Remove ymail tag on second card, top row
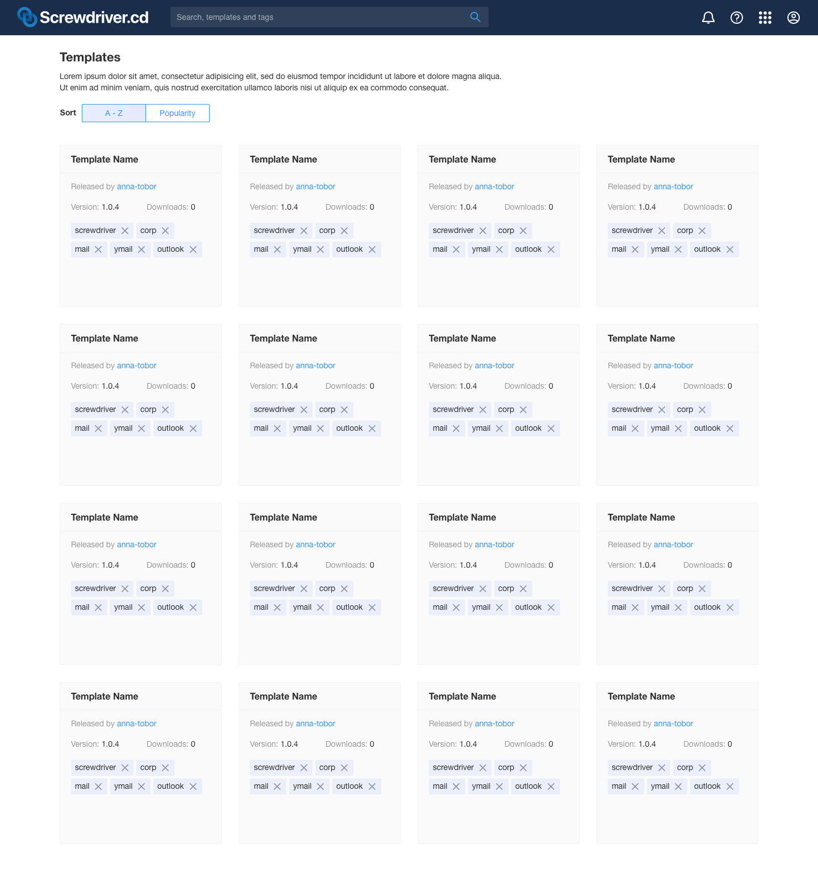 [x=320, y=249]
